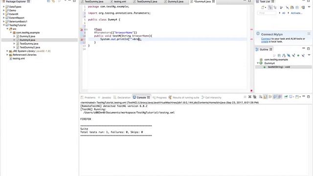Screen dimensions: 313x176
Task: Click Collapse All icon in Task List toolbar
Action: point(297,8)
